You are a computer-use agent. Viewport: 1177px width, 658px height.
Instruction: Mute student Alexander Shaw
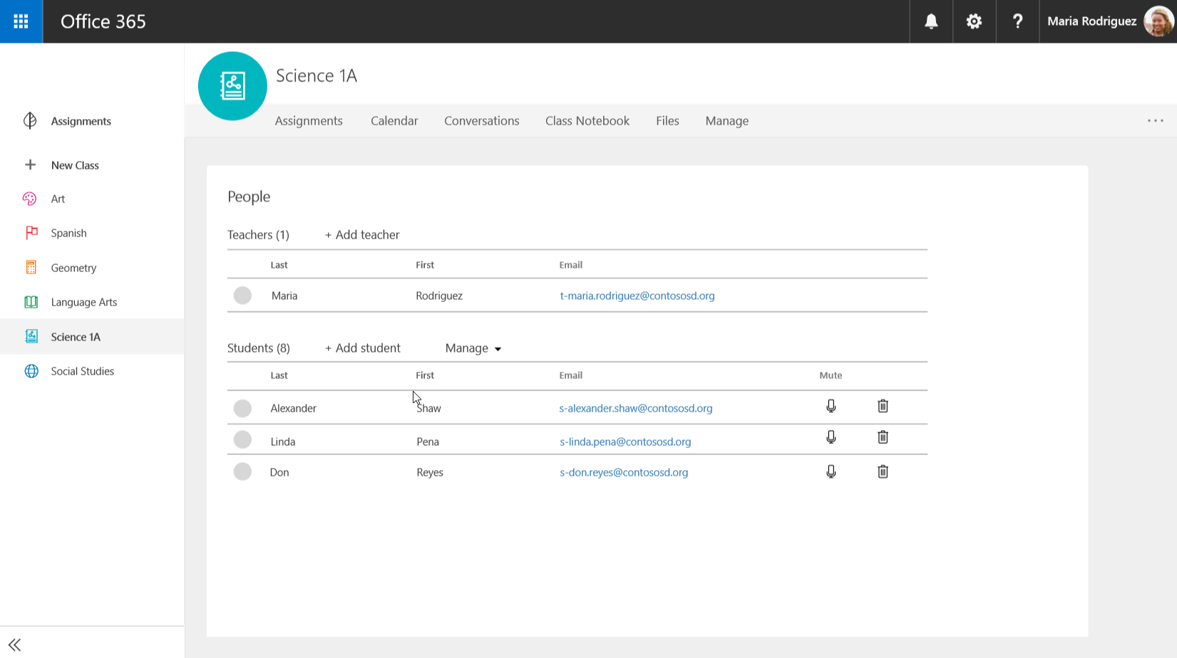click(831, 406)
